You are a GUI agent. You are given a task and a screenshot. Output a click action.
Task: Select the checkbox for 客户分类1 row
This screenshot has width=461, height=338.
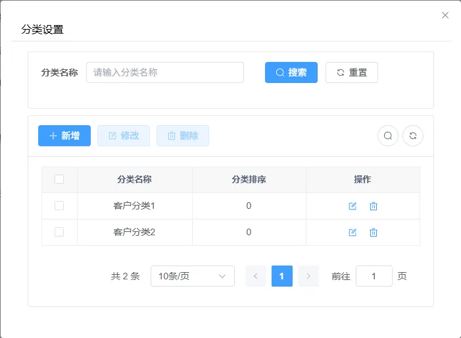point(59,206)
